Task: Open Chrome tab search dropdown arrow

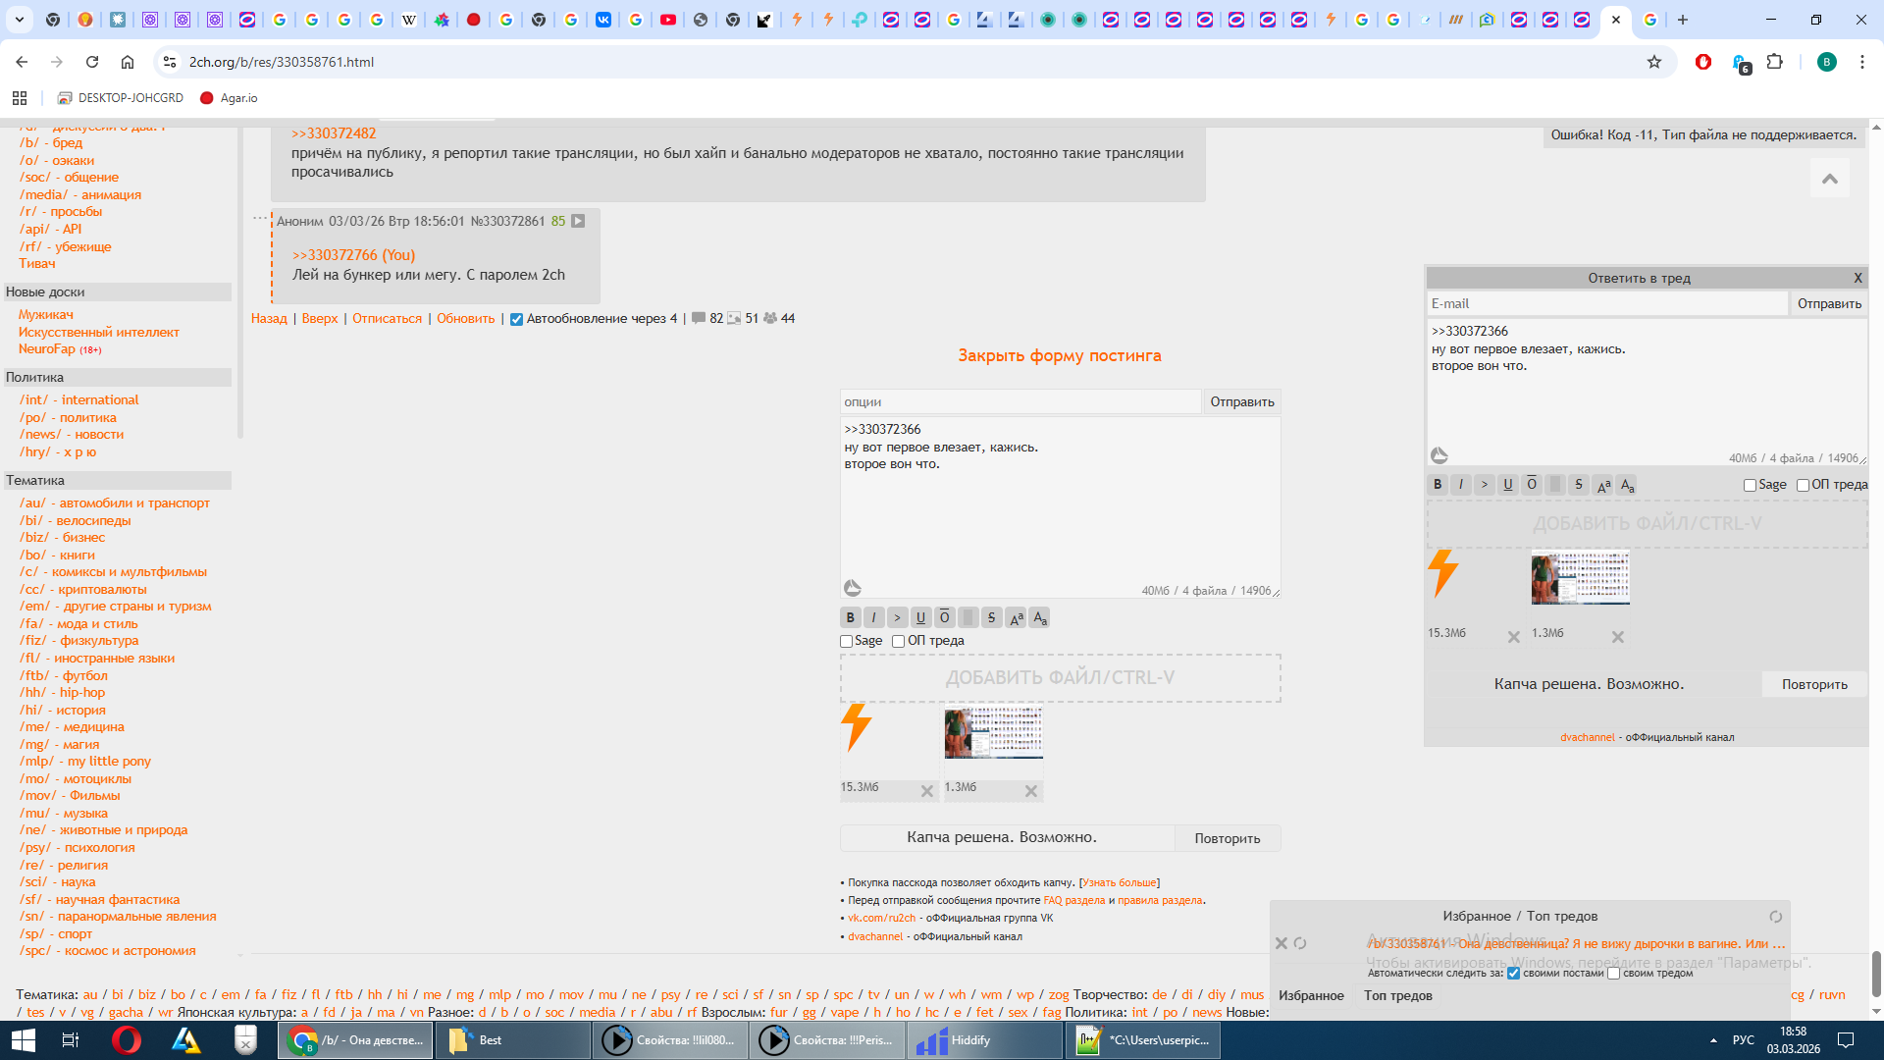Action: [20, 20]
